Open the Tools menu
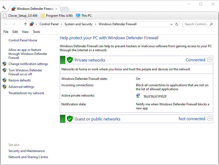Screen dimensions: 219x165 (x=36, y=32)
